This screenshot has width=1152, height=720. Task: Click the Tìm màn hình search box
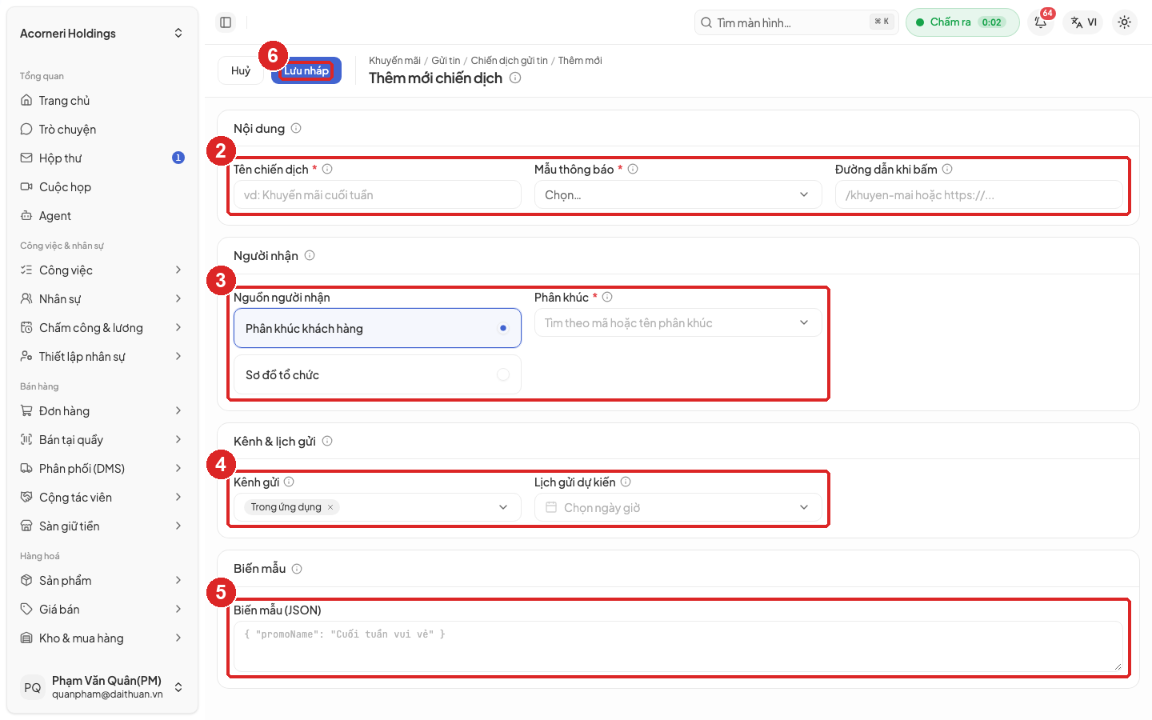[797, 22]
